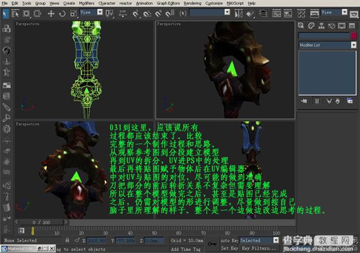The image size is (360, 253).
Task: Step time slider back one frame
Action: [16, 222]
